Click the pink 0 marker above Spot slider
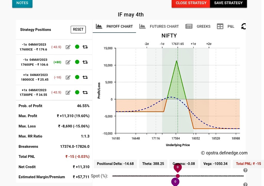 click(178, 167)
